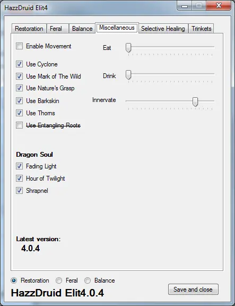Choose the Balance radio option
235x306 pixels.
tap(88, 280)
